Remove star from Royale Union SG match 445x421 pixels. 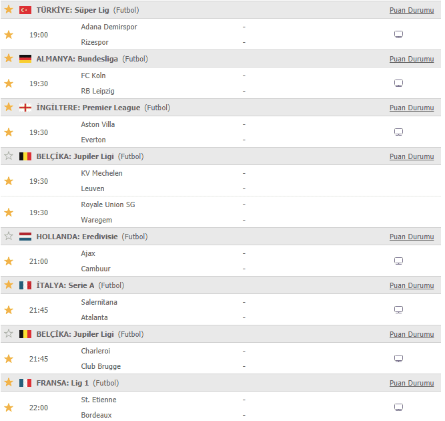pyautogui.click(x=9, y=213)
